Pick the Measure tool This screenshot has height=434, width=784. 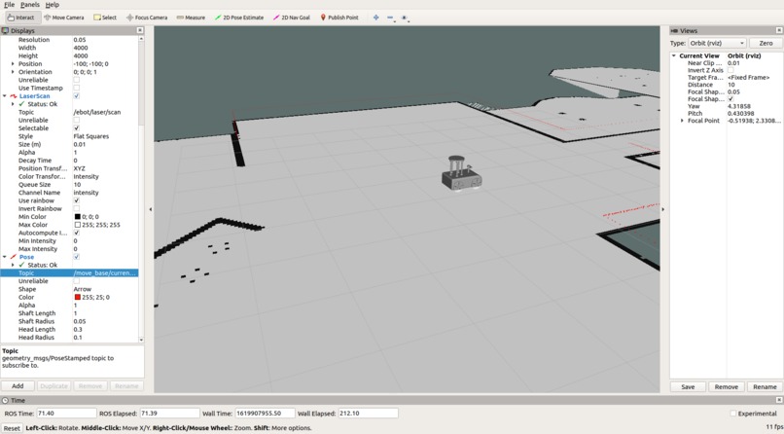(x=191, y=18)
